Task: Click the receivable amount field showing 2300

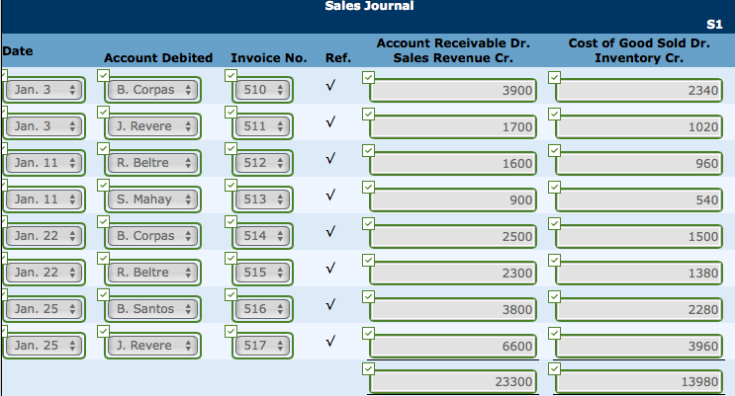Action: pos(453,273)
